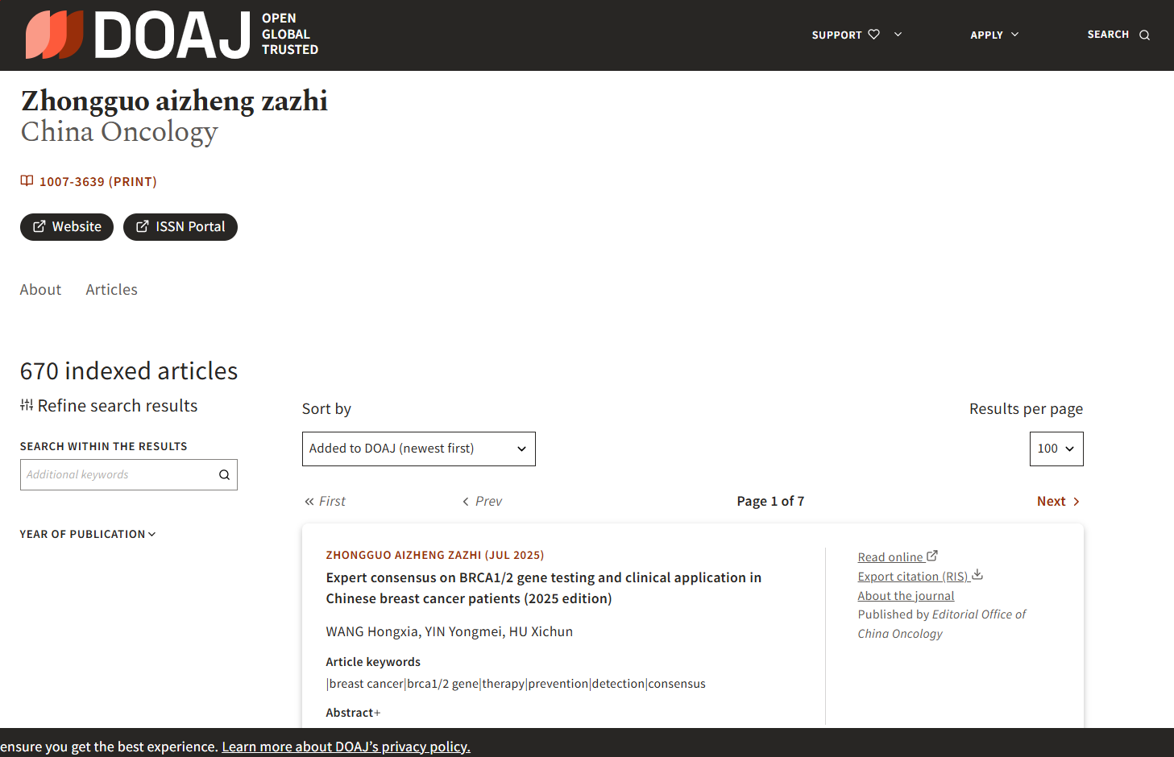Click the book icon beside the ISSN
This screenshot has width=1174, height=757.
click(27, 181)
